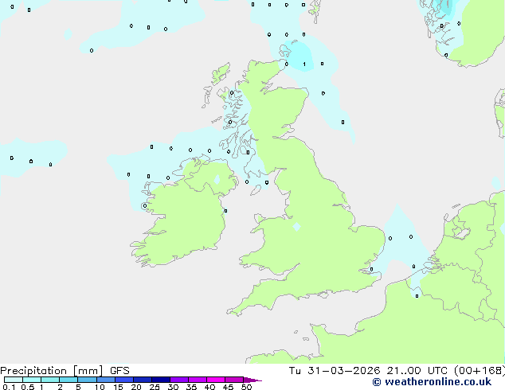Viewport: 505px width, 390px height.
Task: Click the '21..00 UTC' time text
Action: click(x=417, y=371)
